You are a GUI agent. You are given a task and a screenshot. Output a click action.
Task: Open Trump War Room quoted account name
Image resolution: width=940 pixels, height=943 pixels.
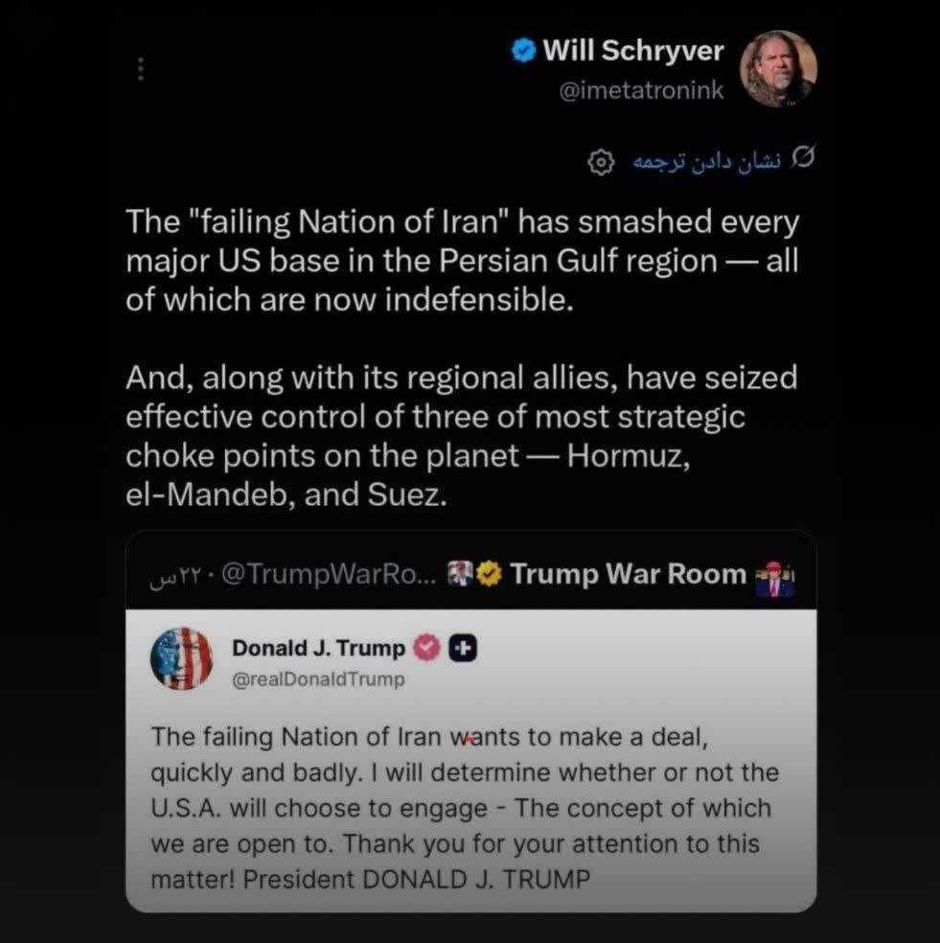click(x=628, y=574)
